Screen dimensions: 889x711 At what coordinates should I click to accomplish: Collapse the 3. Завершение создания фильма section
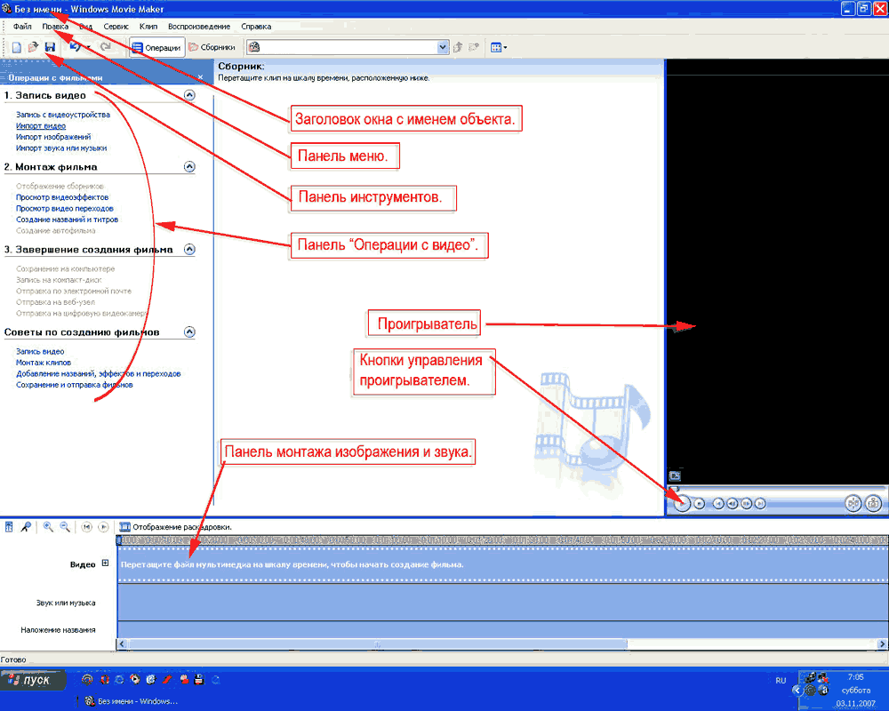(x=189, y=250)
